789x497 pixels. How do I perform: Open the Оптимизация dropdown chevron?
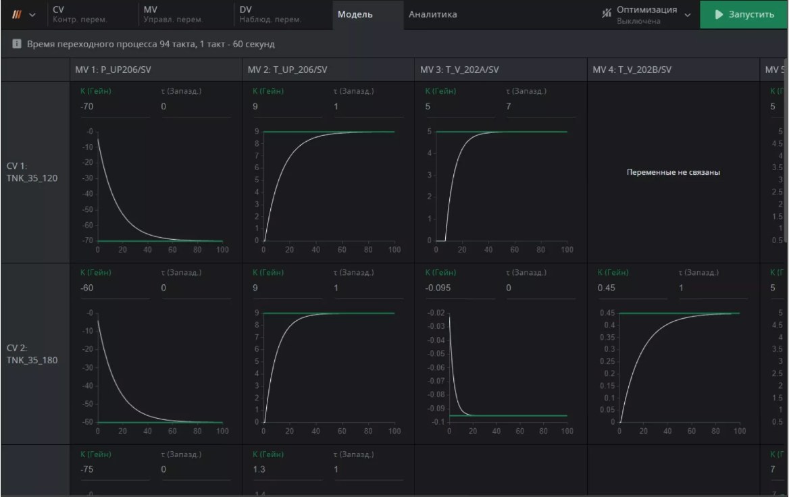[x=688, y=15]
